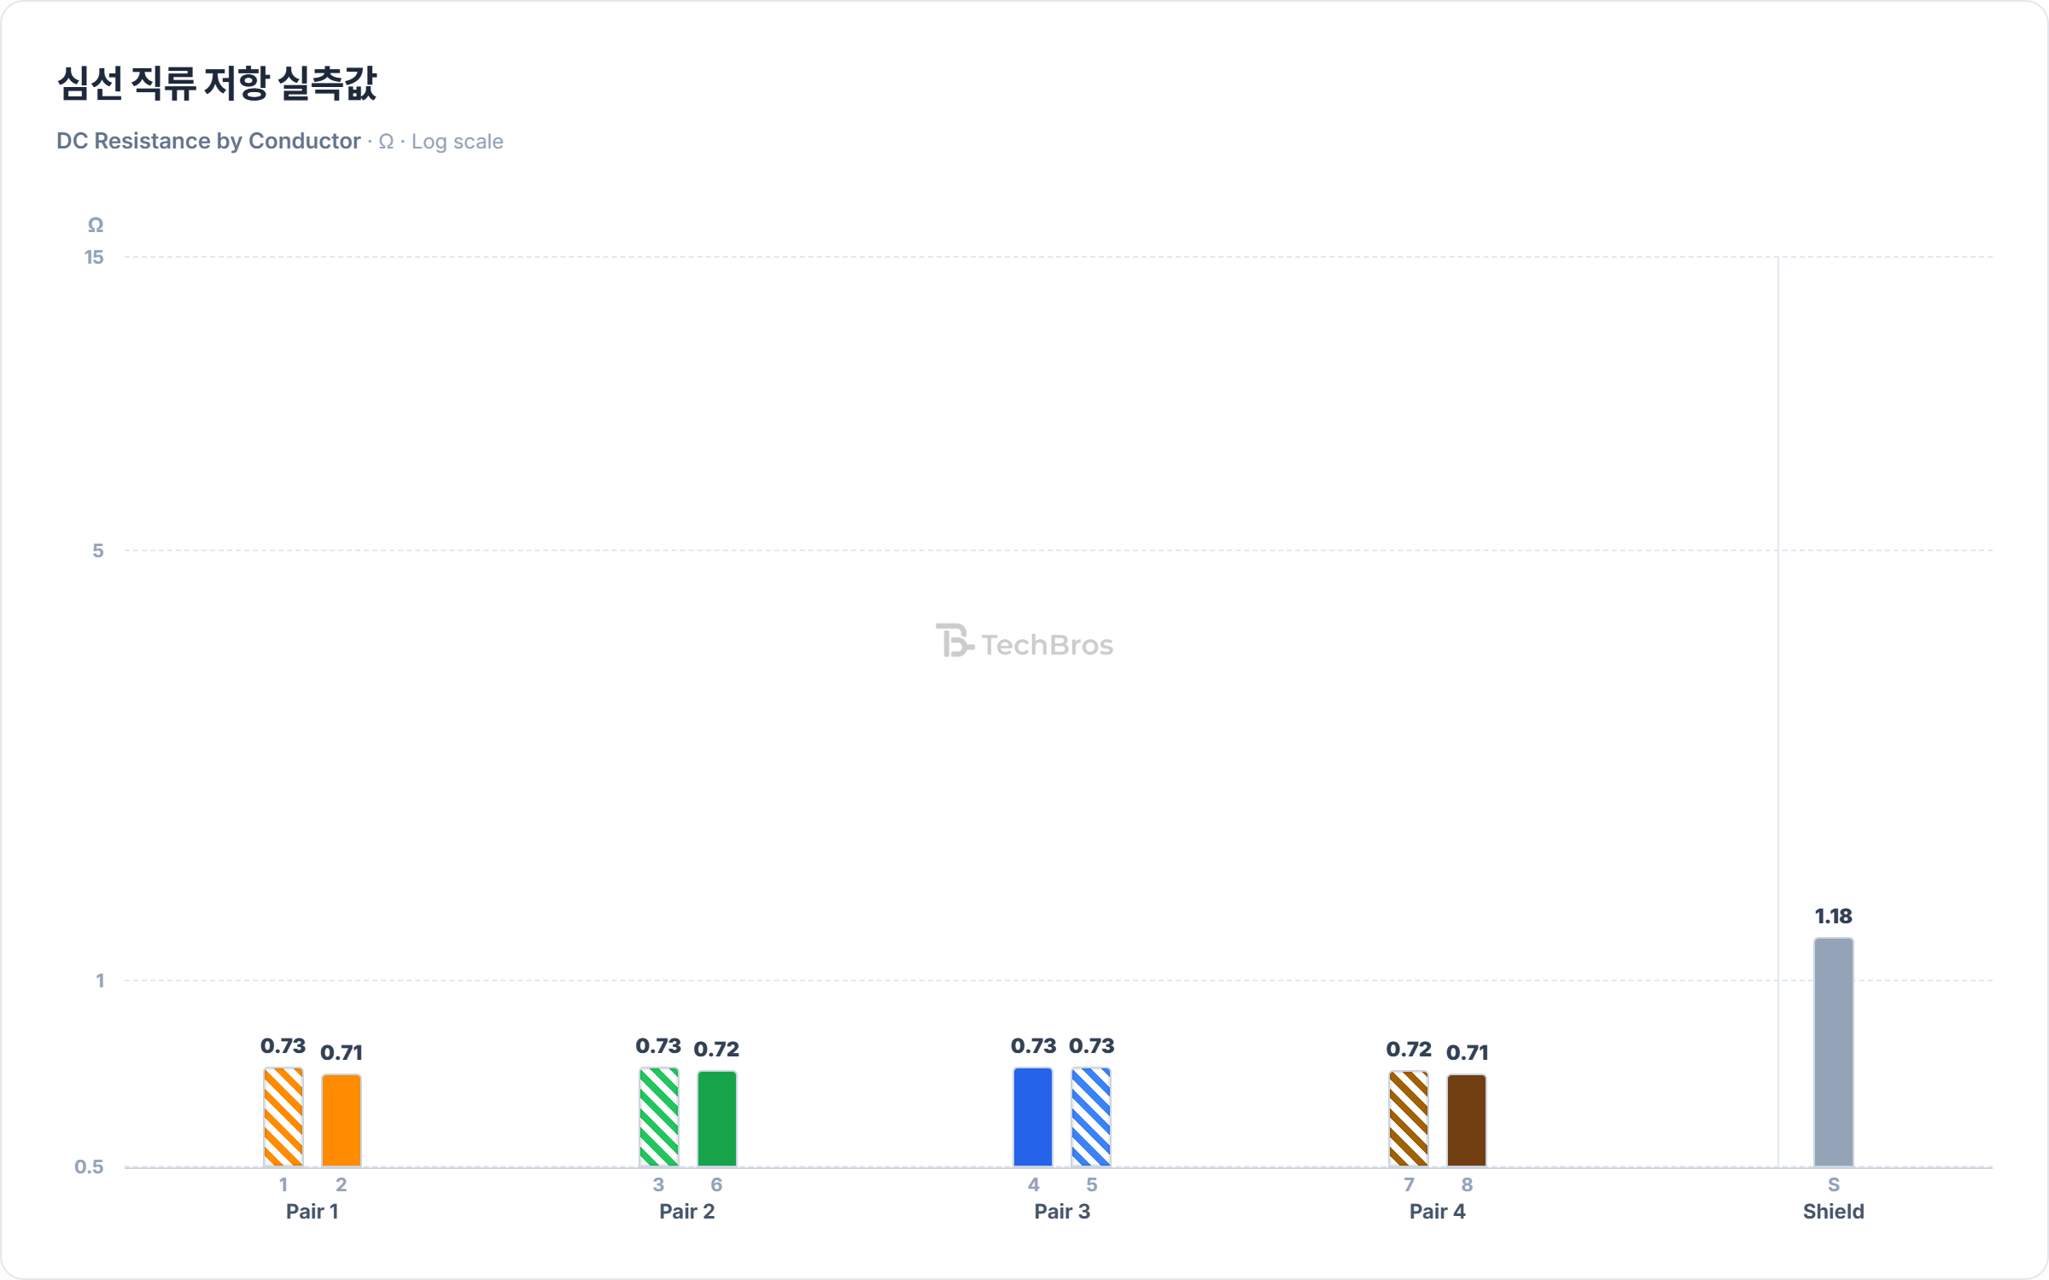Click the Korean chart title 심선 직류 저항 실측값

(x=217, y=84)
